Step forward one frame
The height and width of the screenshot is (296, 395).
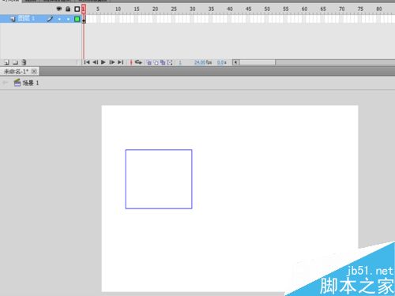112,62
